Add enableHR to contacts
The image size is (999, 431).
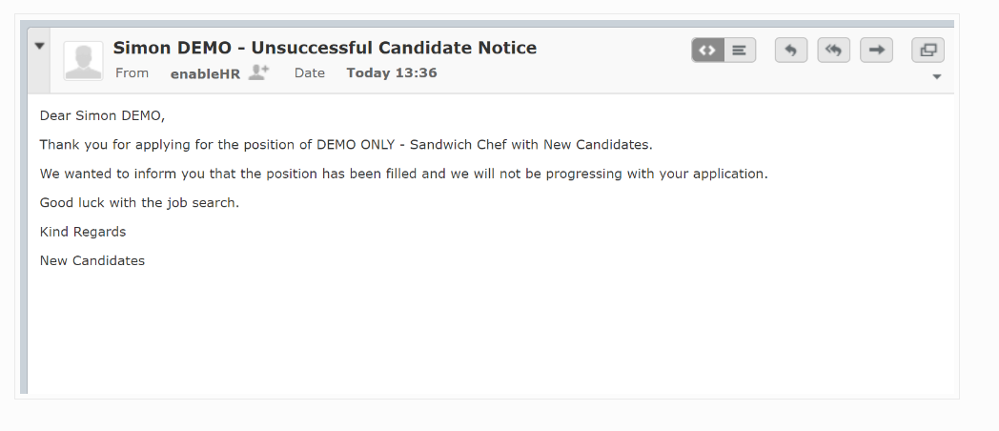[x=258, y=72]
